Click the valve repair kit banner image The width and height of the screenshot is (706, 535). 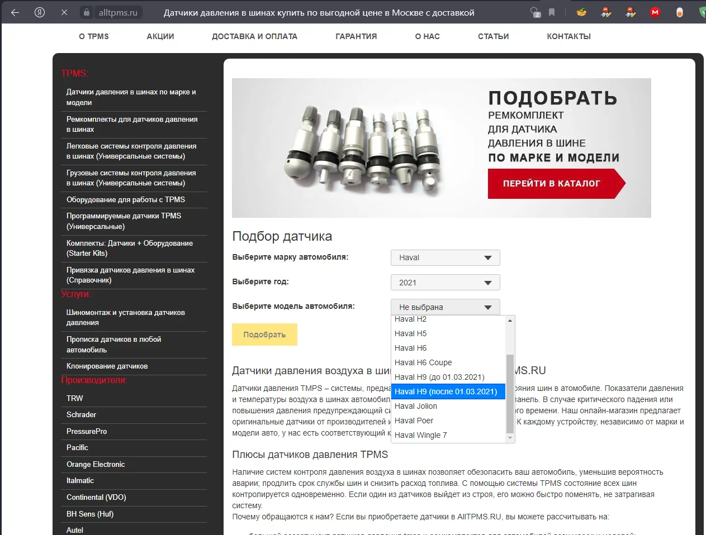(x=442, y=148)
